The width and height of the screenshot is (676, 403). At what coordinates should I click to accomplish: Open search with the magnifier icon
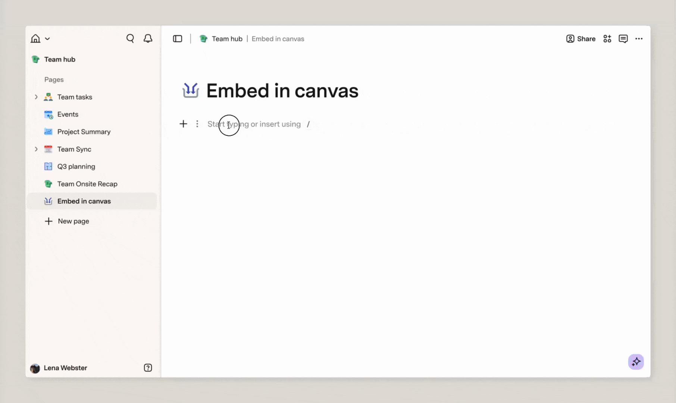130,38
